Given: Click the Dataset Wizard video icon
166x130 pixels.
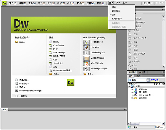Looking at the screenshot, I should (86, 58).
